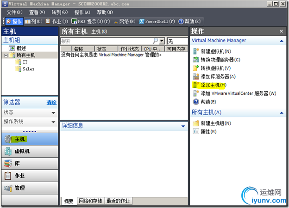Launch PowerShell from the toolbar

(157, 22)
